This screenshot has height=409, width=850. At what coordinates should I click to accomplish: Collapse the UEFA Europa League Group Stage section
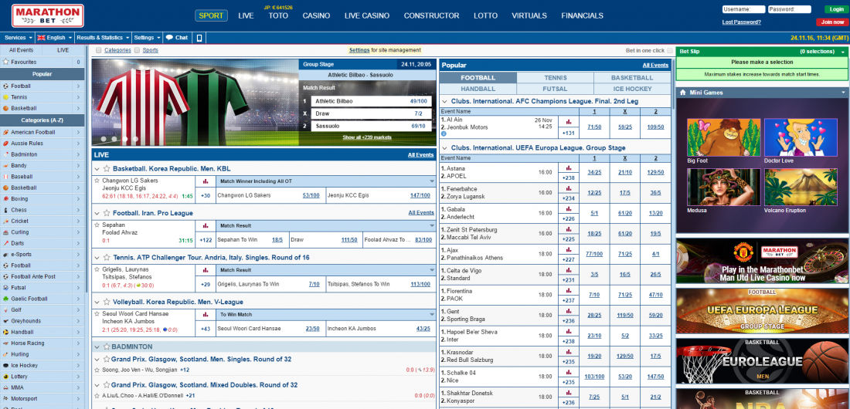coord(445,148)
